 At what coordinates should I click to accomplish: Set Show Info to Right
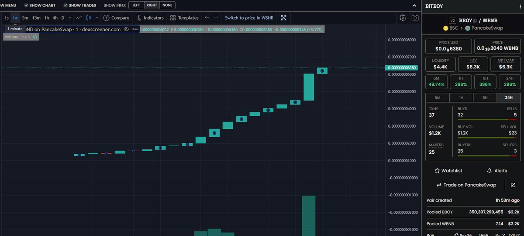click(x=152, y=5)
